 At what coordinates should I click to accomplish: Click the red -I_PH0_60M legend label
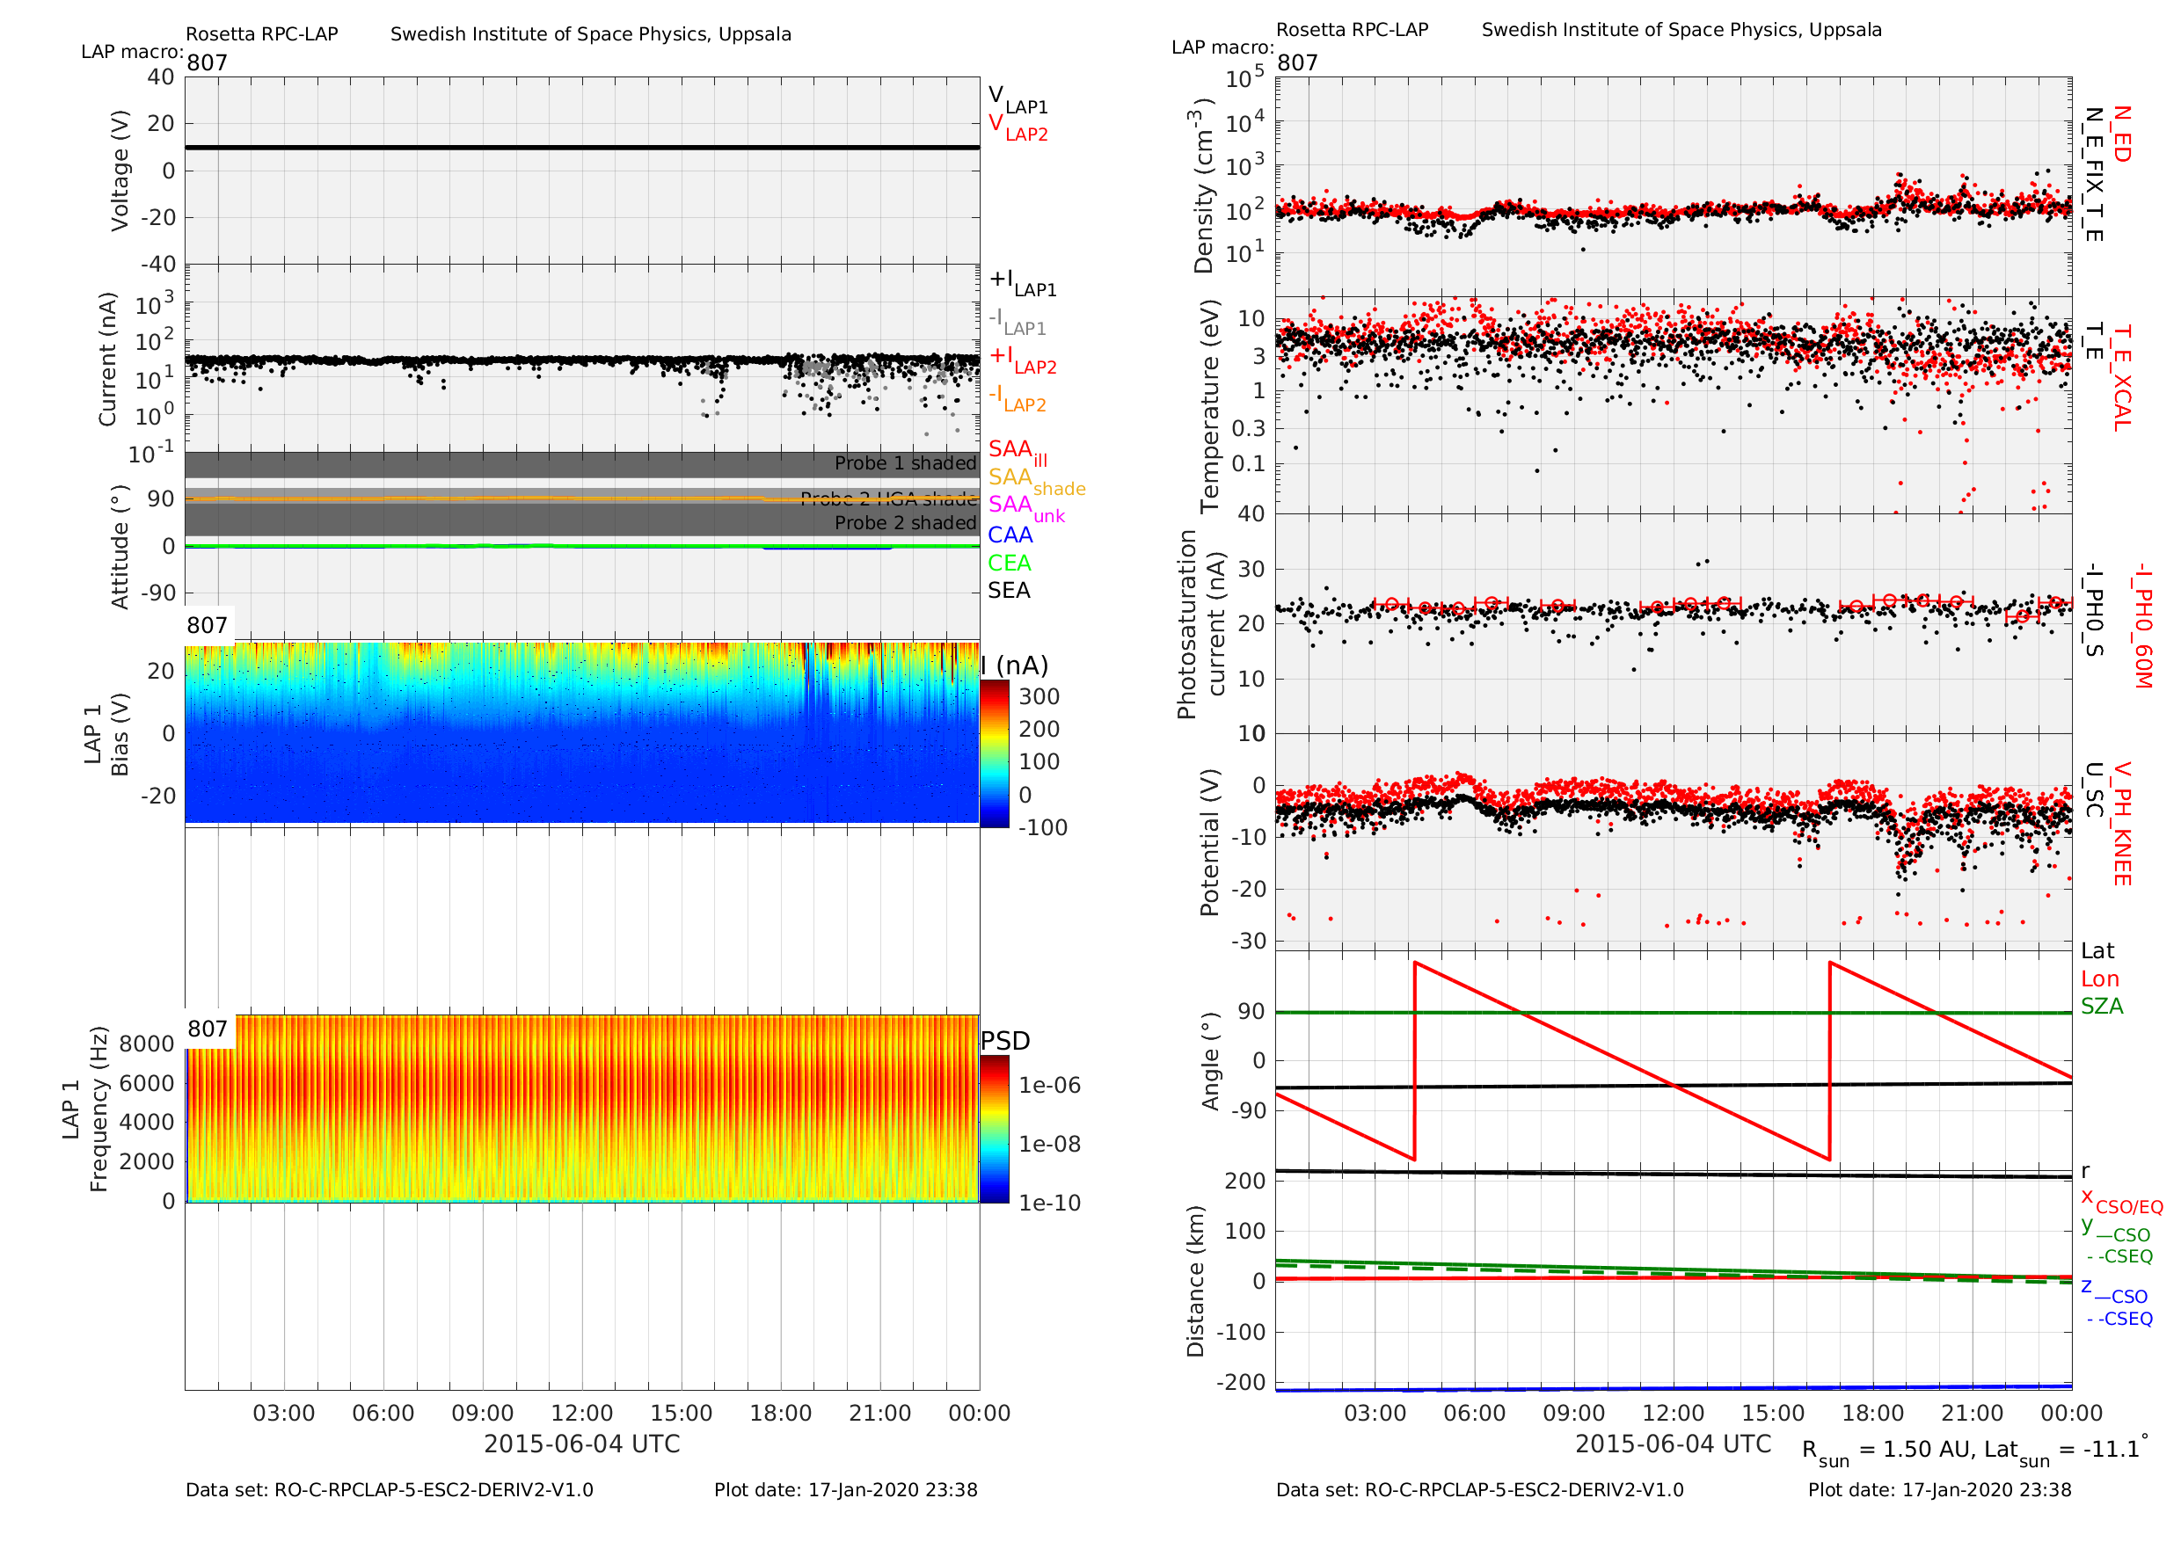[2142, 626]
